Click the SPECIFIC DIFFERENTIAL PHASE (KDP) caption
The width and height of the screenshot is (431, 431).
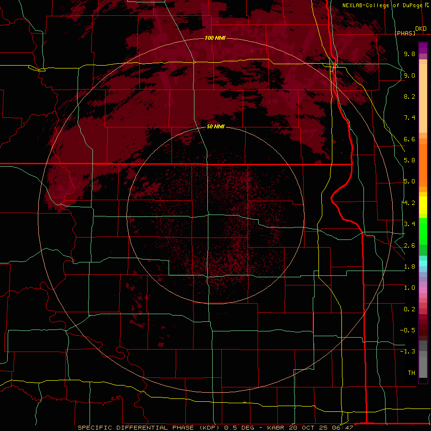coord(149,428)
